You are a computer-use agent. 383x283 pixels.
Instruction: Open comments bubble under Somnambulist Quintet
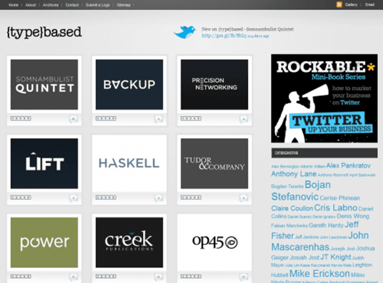(x=73, y=119)
